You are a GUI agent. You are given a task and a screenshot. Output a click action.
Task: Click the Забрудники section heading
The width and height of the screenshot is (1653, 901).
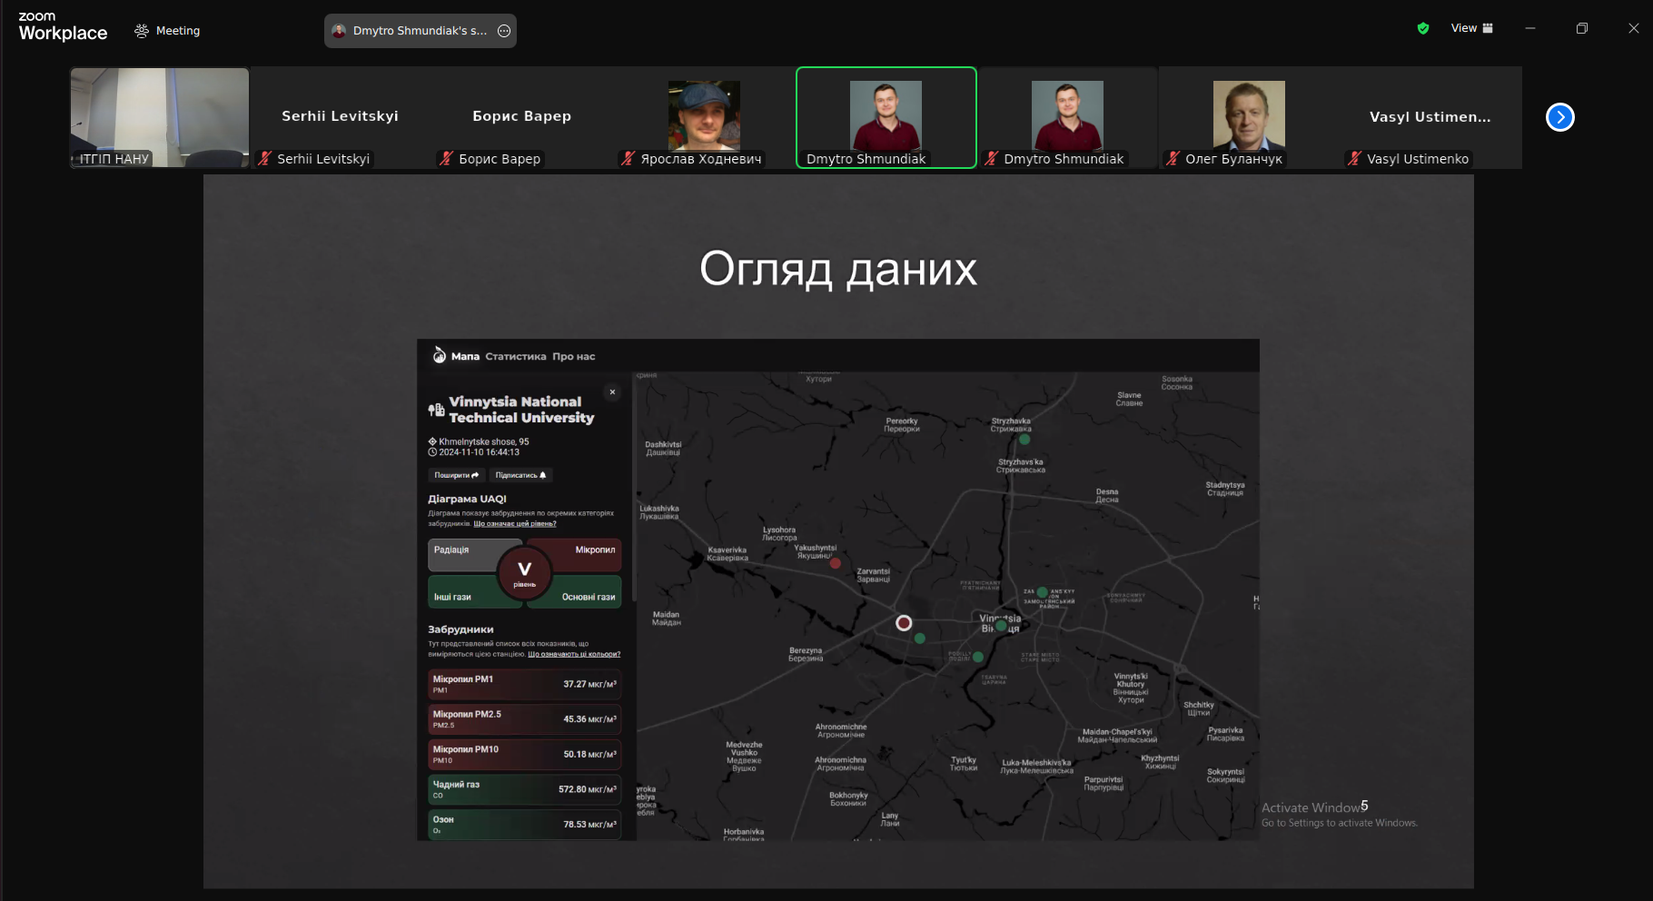tap(460, 629)
